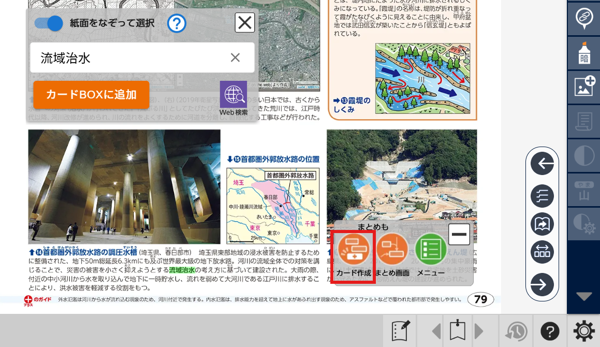Clear the 流域治水 text with the X
Image resolution: width=600 pixels, height=347 pixels.
(x=235, y=57)
